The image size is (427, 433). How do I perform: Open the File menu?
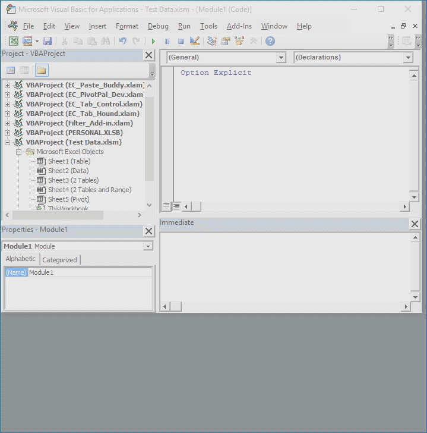coord(29,26)
